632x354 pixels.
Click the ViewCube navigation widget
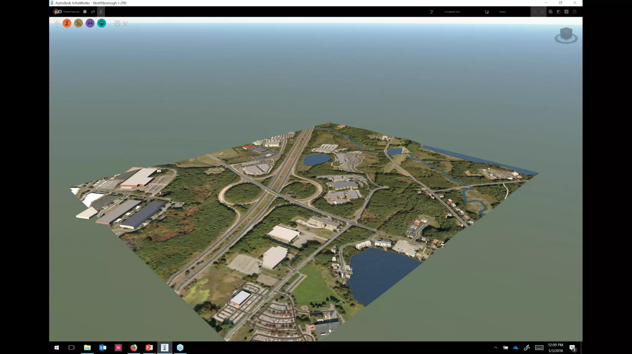pyautogui.click(x=566, y=35)
